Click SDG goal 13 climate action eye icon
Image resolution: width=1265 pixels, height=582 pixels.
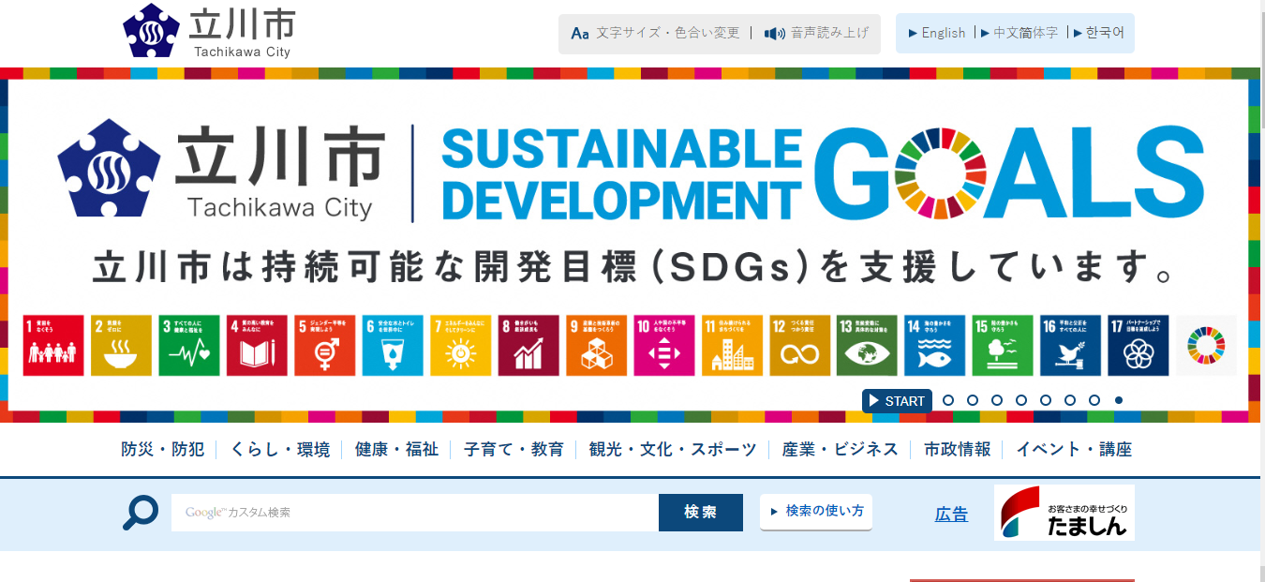868,346
